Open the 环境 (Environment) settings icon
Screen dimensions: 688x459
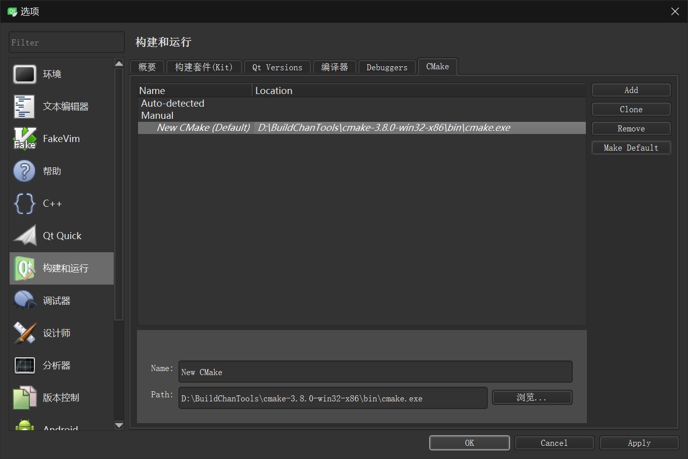click(24, 74)
